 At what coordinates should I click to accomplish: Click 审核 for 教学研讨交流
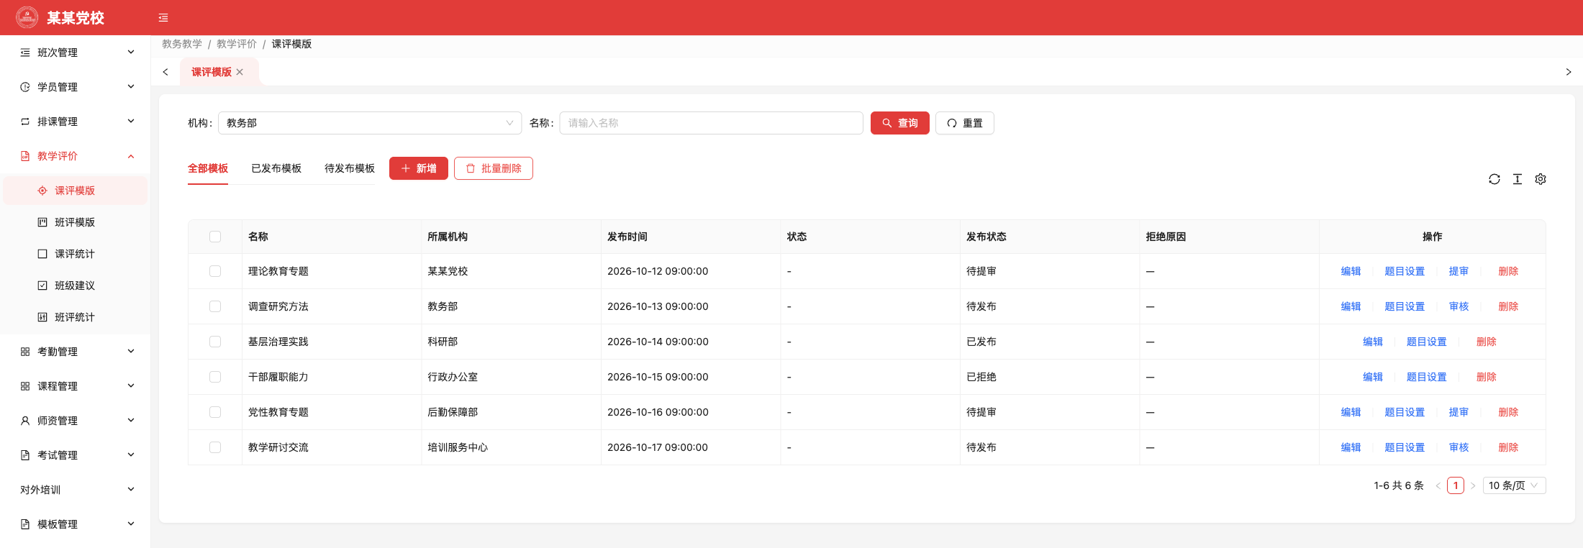click(1459, 447)
